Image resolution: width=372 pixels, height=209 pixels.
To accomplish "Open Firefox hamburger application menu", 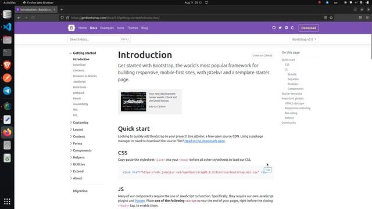I will pyautogui.click(x=367, y=17).
